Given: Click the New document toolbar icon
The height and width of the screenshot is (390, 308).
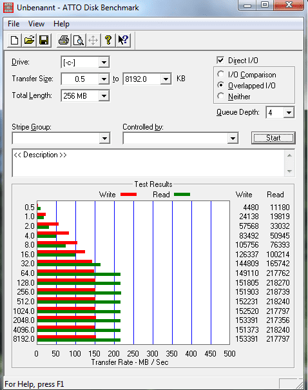Looking at the screenshot, I should pyautogui.click(x=14, y=40).
